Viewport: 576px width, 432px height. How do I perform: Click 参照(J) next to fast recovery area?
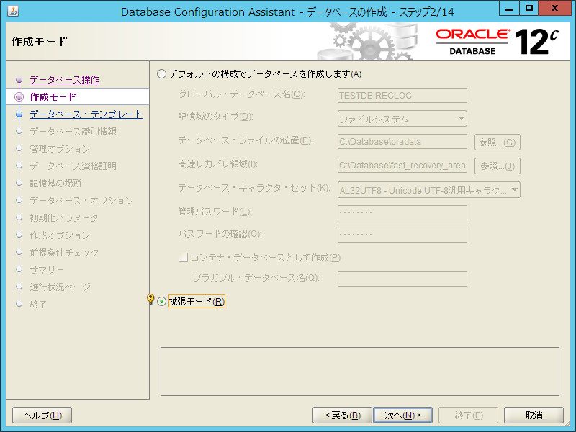497,166
